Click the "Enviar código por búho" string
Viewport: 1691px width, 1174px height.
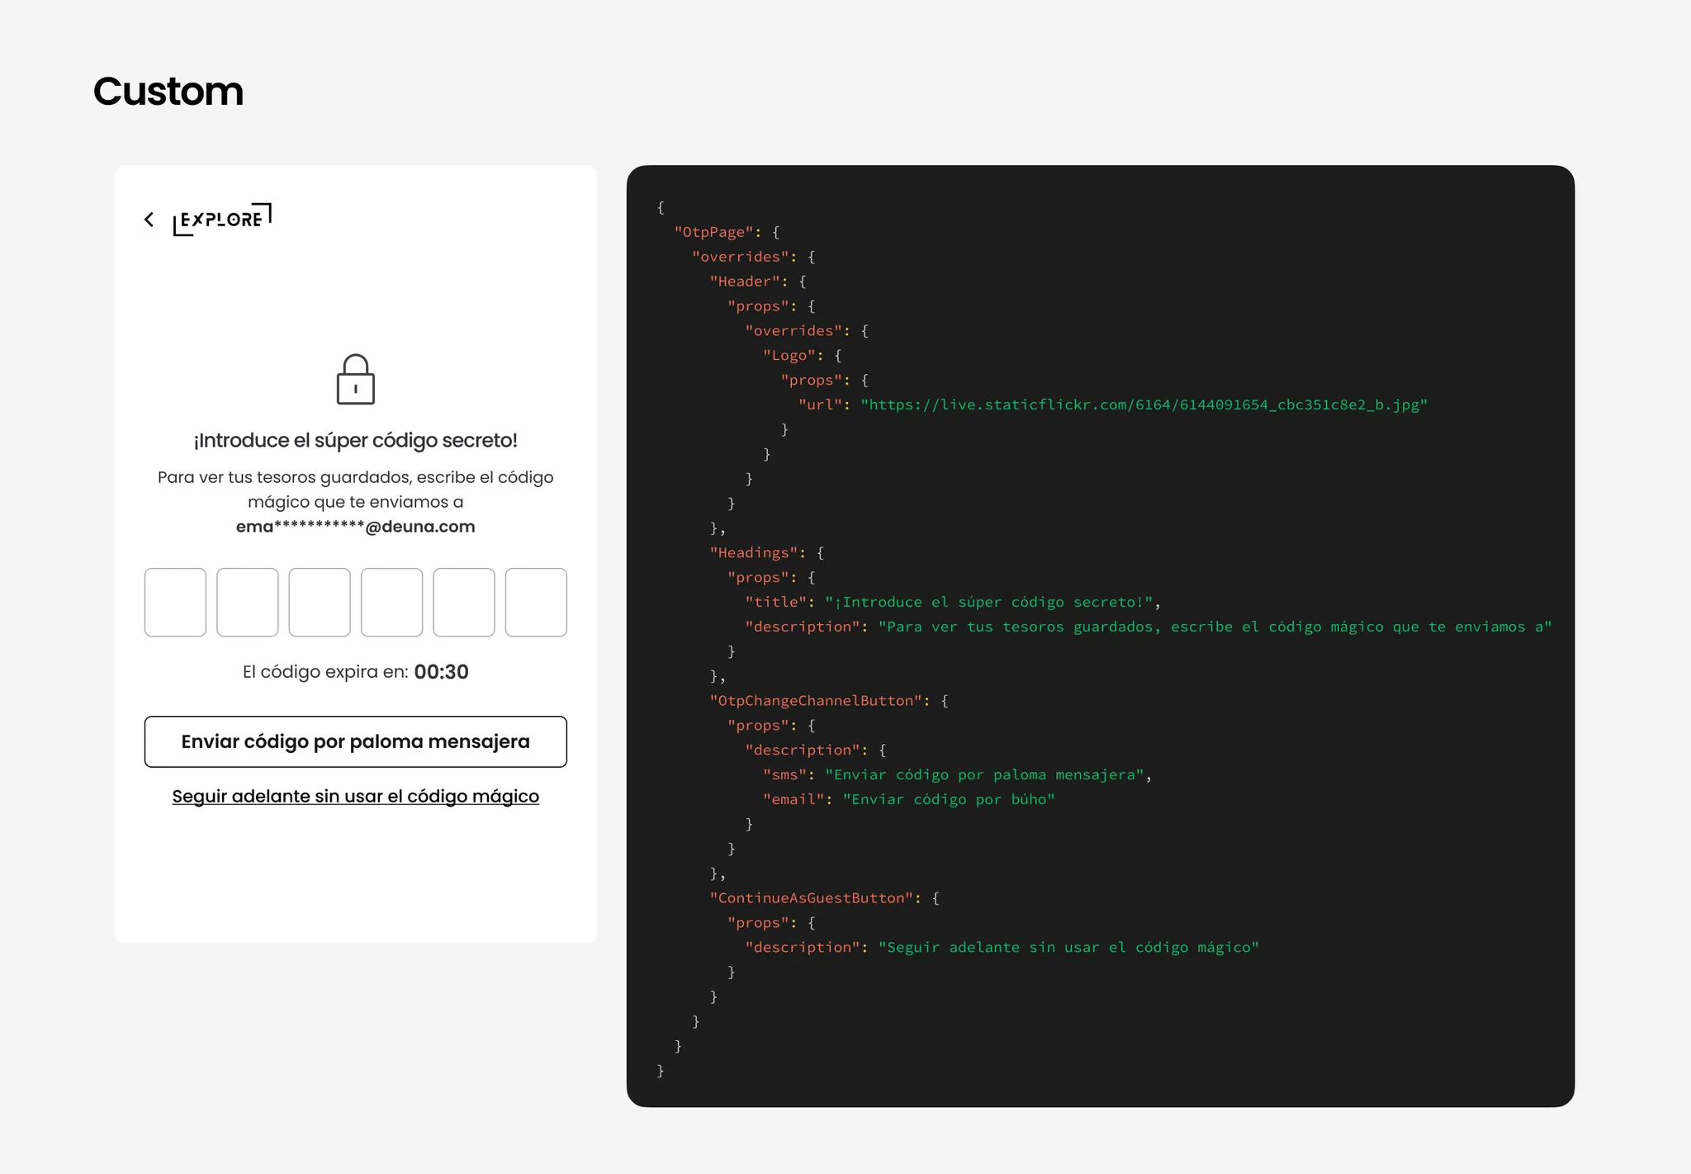[x=949, y=799]
